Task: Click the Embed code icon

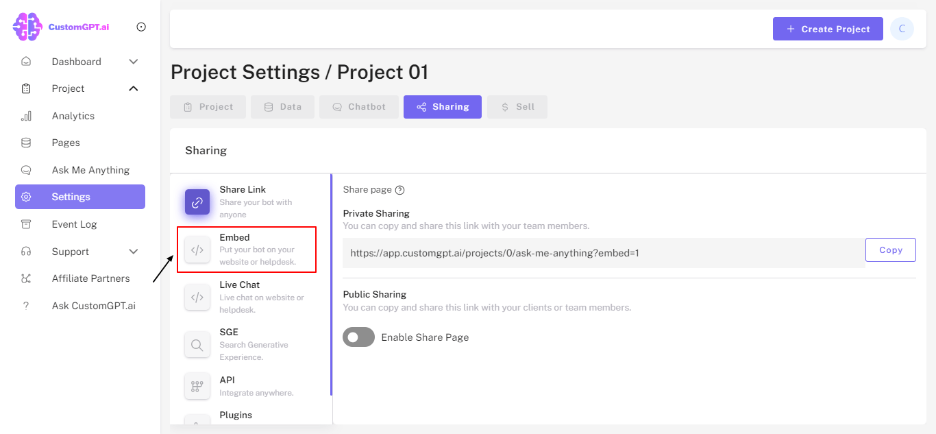Action: pos(197,250)
